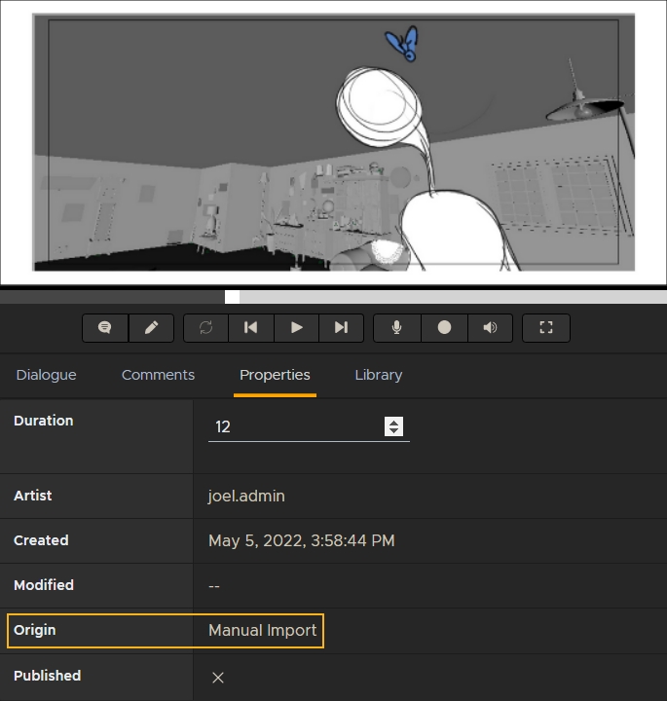This screenshot has height=701, width=667.
Task: Enter fullscreen view mode
Action: pos(546,328)
